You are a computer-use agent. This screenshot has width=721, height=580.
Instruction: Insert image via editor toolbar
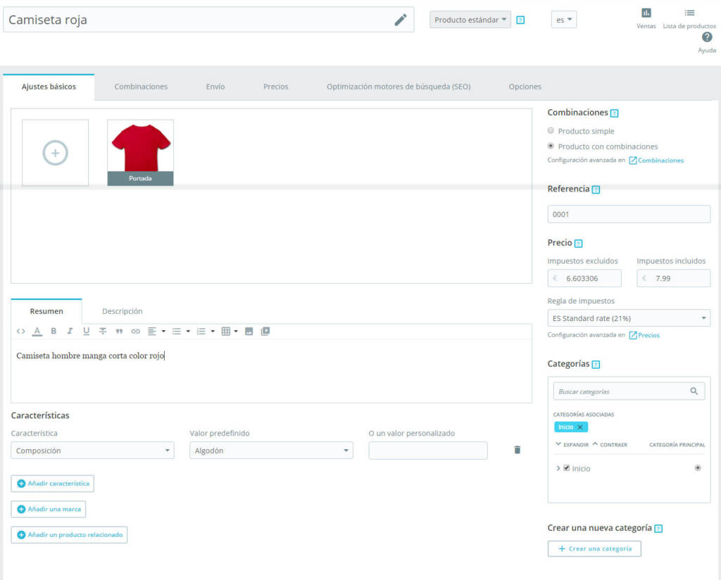(249, 331)
